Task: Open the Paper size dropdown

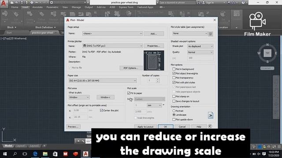Action: point(103,81)
